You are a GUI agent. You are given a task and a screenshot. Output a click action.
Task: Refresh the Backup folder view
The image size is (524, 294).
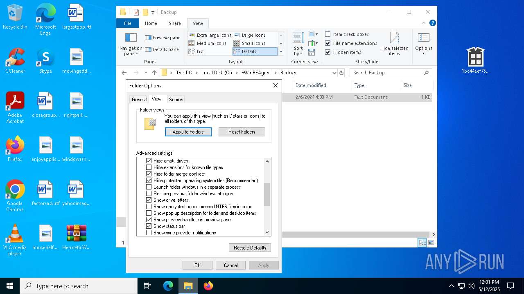pyautogui.click(x=342, y=73)
